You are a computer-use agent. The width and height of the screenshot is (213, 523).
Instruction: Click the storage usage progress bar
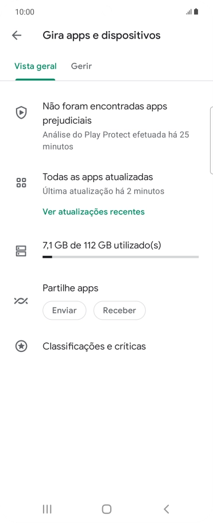point(121,257)
